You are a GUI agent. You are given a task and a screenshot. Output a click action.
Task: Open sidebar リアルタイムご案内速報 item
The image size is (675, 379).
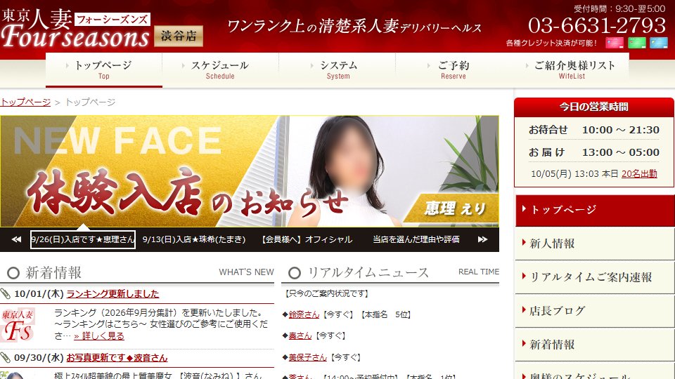[595, 277]
